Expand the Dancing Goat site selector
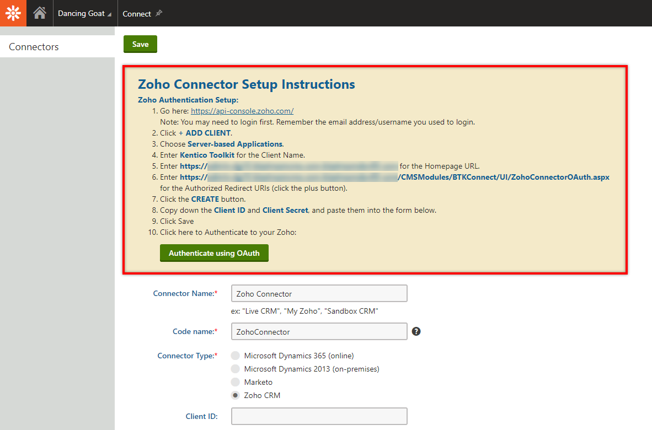This screenshot has height=430, width=652. (85, 13)
